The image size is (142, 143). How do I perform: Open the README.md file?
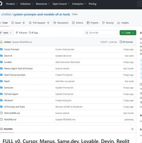tap(10, 120)
